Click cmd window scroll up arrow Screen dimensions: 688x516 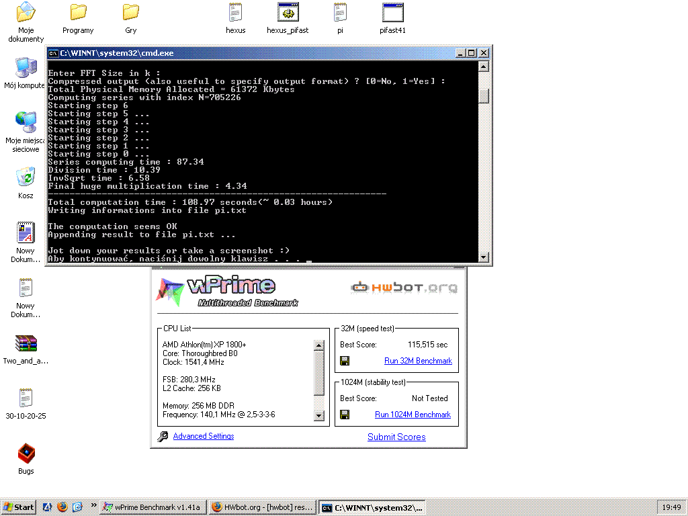484,67
